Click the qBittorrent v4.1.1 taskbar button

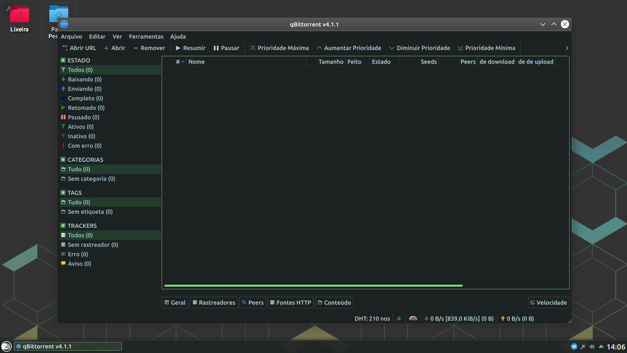pos(68,346)
